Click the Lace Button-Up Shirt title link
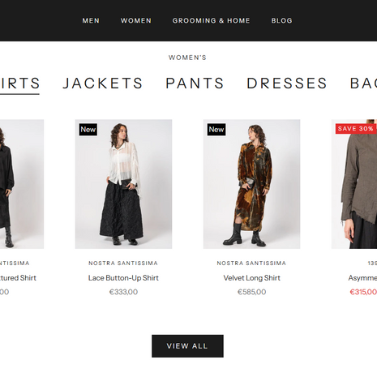377x377 pixels. point(123,278)
